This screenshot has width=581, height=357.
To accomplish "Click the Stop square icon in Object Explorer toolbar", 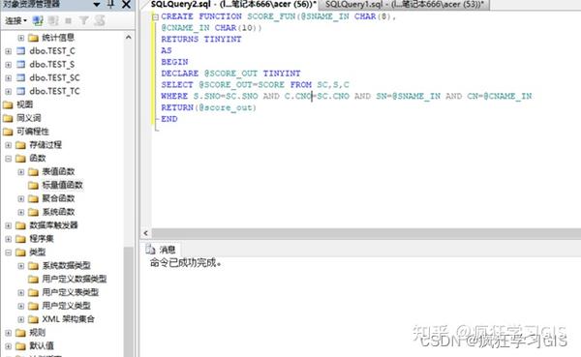I will point(68,20).
